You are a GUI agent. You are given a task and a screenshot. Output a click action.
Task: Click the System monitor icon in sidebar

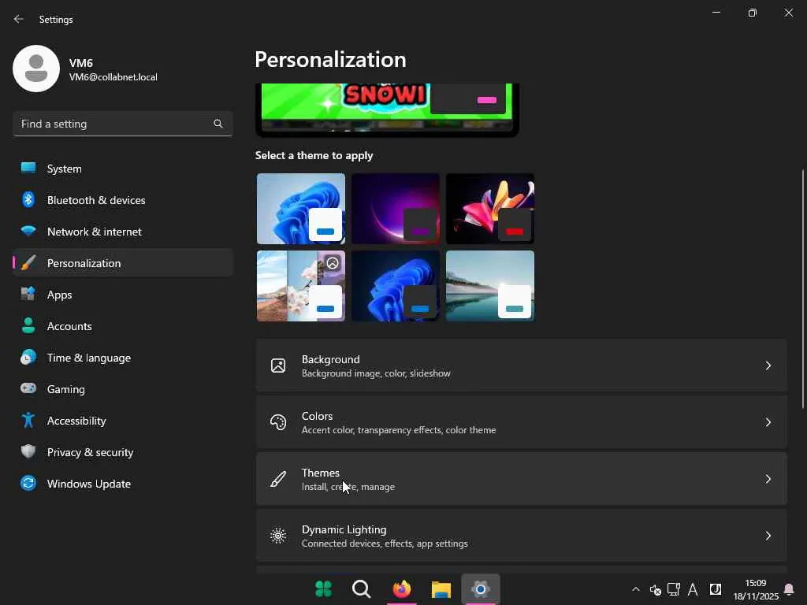28,169
